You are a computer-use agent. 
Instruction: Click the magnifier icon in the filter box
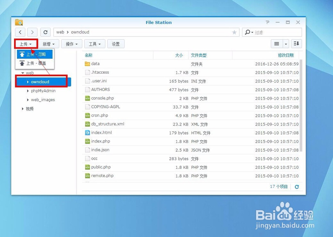[248, 32]
